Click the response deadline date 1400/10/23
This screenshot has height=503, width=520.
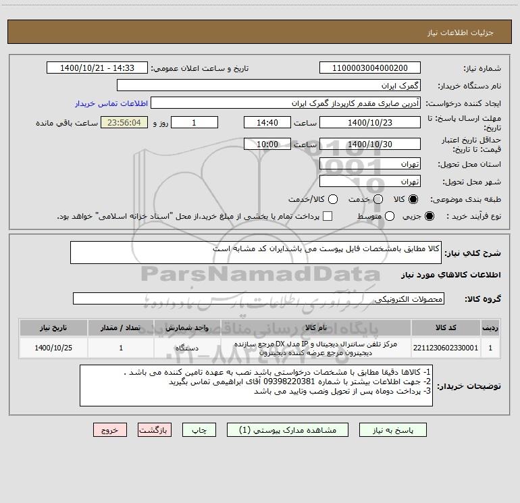pyautogui.click(x=370, y=122)
